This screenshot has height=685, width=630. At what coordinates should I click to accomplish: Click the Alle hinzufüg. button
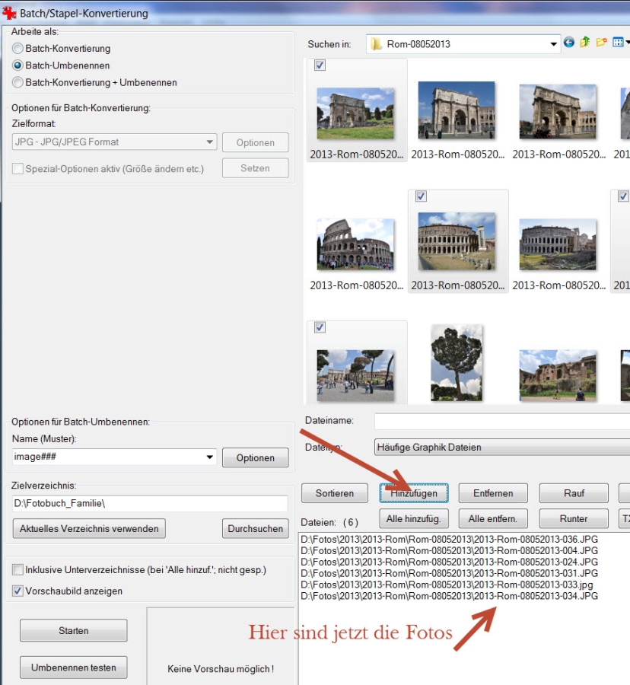[x=414, y=518]
